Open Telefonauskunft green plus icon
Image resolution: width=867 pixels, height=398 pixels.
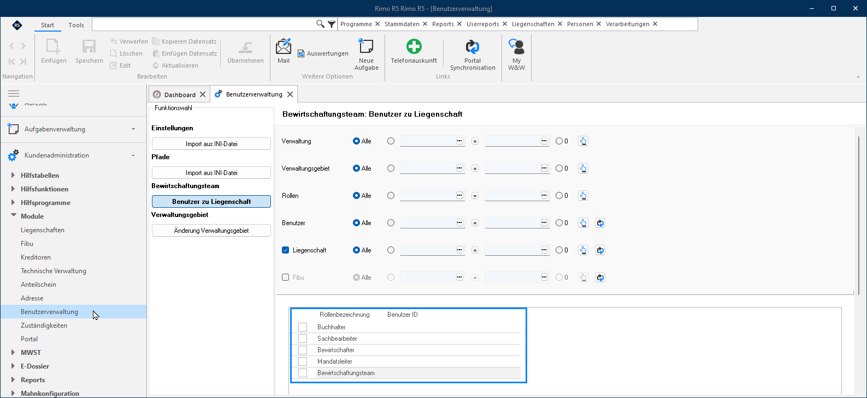(414, 46)
